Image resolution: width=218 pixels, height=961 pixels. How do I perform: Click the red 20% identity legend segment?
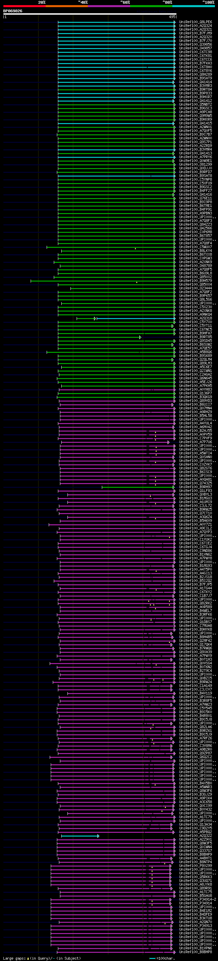(x=24, y=6)
